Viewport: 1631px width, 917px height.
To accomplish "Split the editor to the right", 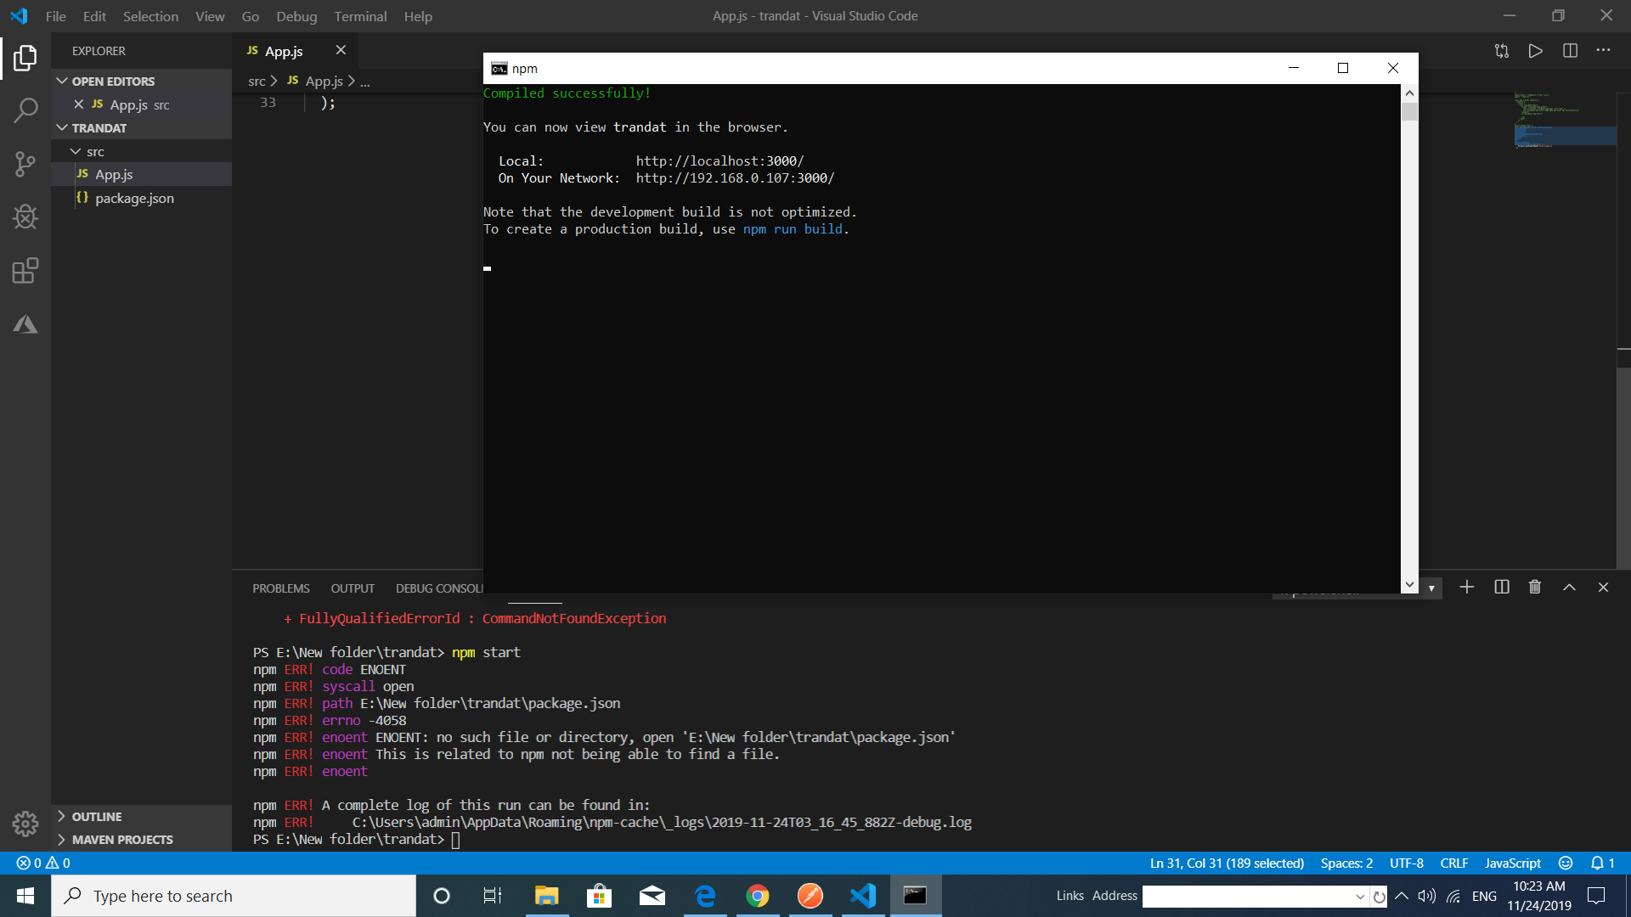I will tap(1570, 51).
